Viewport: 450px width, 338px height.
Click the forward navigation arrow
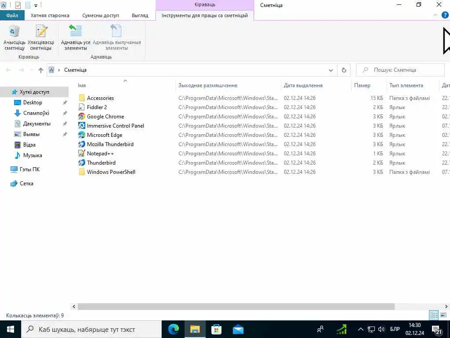point(21,70)
